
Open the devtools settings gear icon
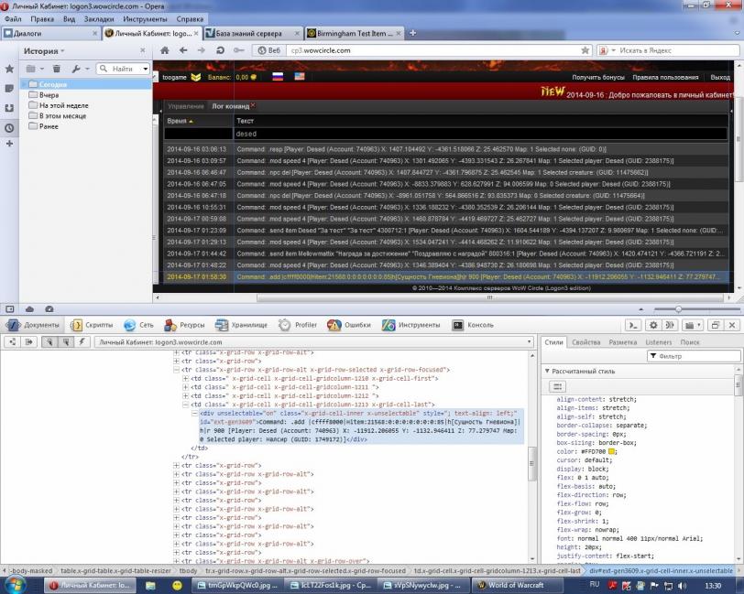[x=653, y=325]
